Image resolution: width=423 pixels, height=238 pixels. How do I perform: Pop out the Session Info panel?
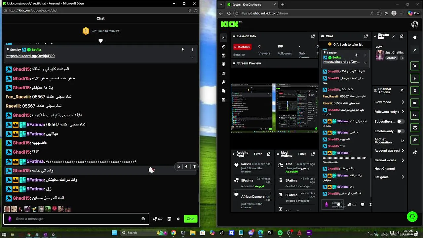coord(313,36)
